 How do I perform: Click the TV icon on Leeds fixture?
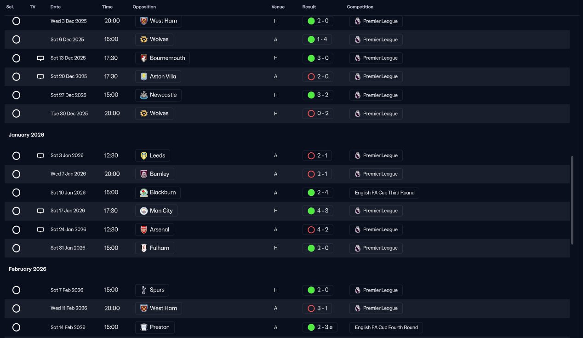[40, 156]
